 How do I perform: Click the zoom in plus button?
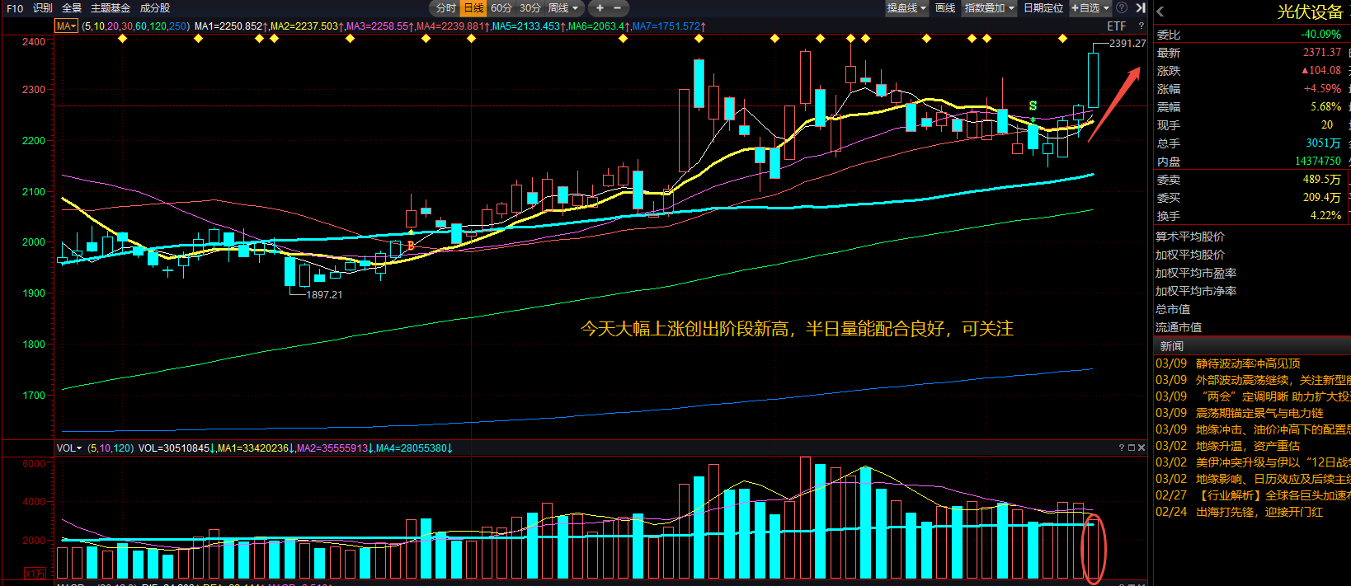coord(600,8)
